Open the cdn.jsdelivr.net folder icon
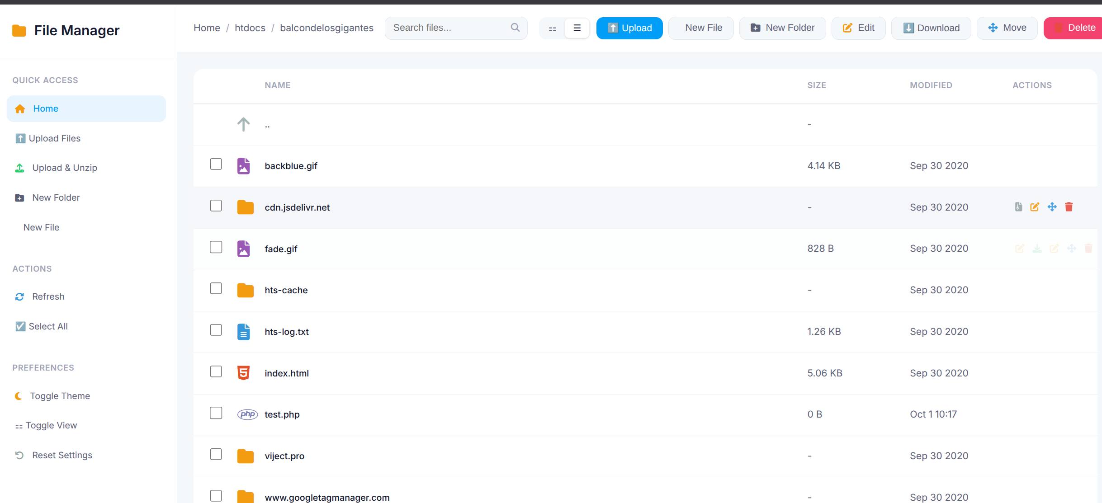The height and width of the screenshot is (503, 1102). pyautogui.click(x=245, y=207)
